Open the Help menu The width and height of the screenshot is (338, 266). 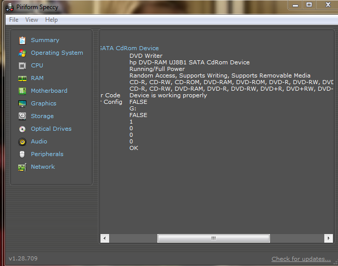(x=51, y=20)
